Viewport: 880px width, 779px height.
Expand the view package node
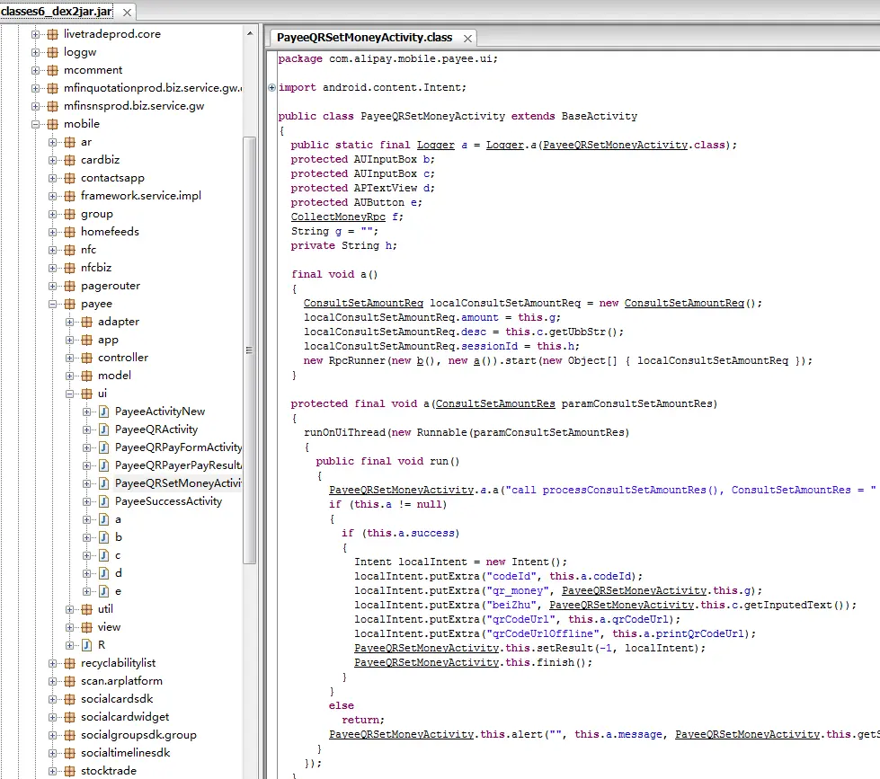click(x=69, y=627)
